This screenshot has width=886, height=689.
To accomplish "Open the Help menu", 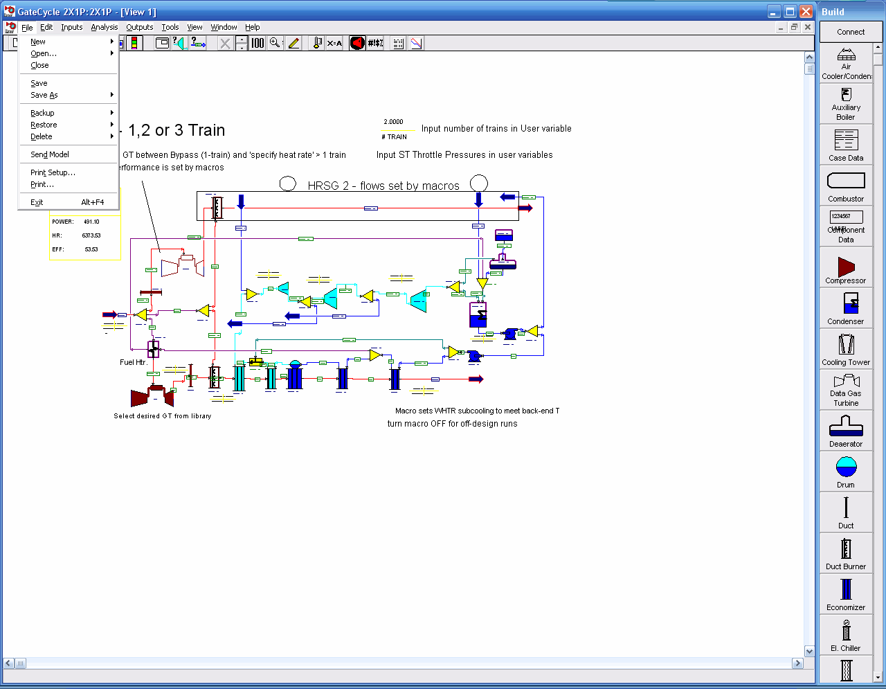I will click(x=253, y=27).
